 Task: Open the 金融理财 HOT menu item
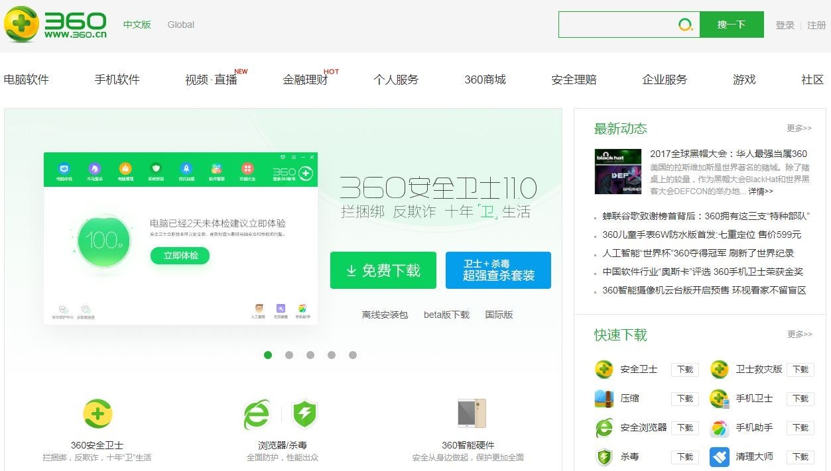pos(307,79)
